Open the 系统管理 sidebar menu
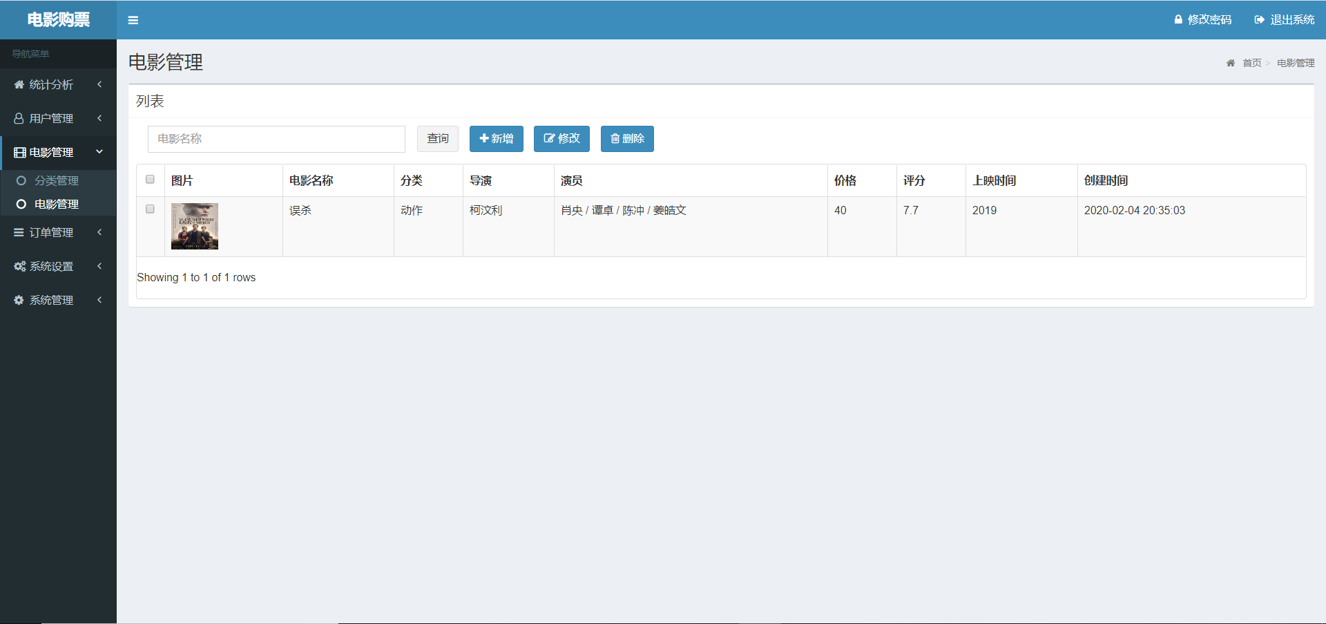Screen dimensions: 1326x624 pyautogui.click(x=58, y=300)
